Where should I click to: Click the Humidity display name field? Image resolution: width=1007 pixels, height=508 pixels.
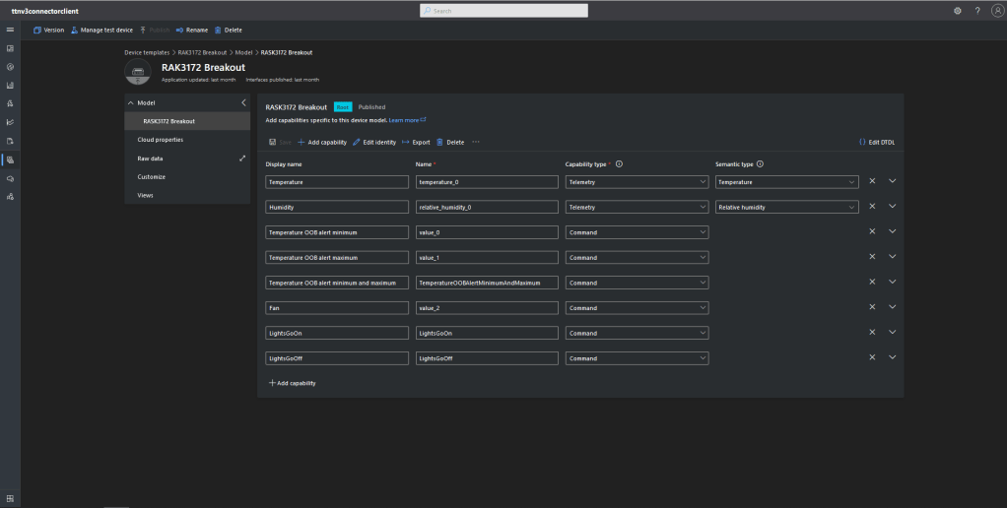click(337, 207)
